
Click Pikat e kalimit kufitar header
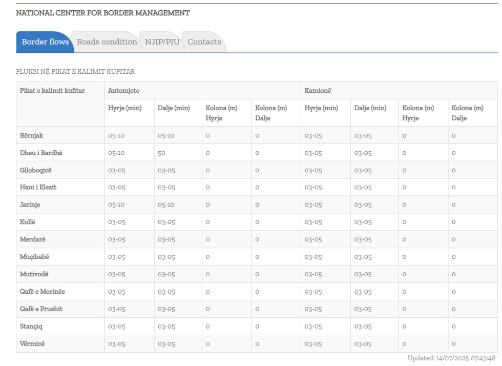[52, 91]
